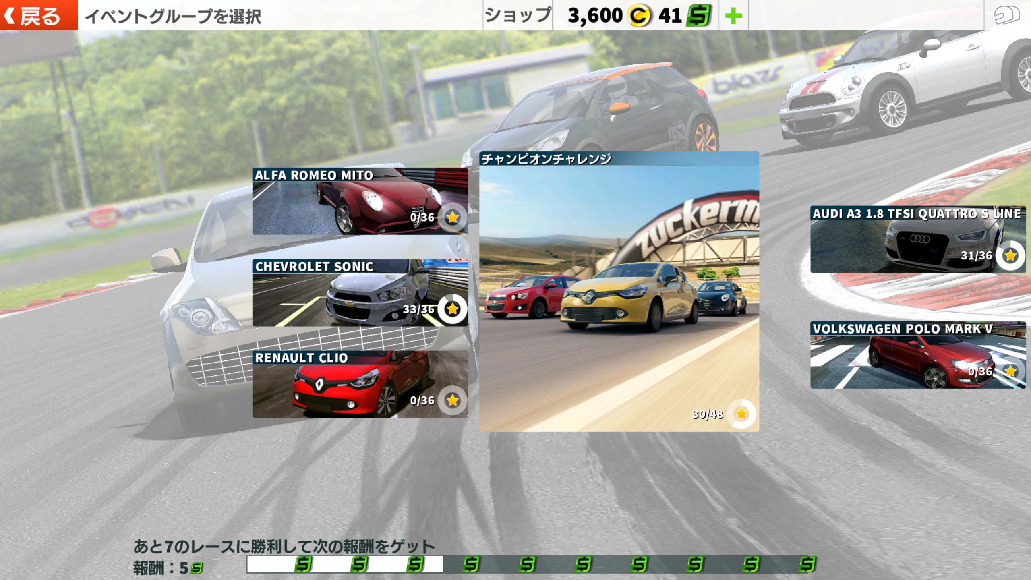Select the Chevrolet Sonic event group

click(x=360, y=292)
